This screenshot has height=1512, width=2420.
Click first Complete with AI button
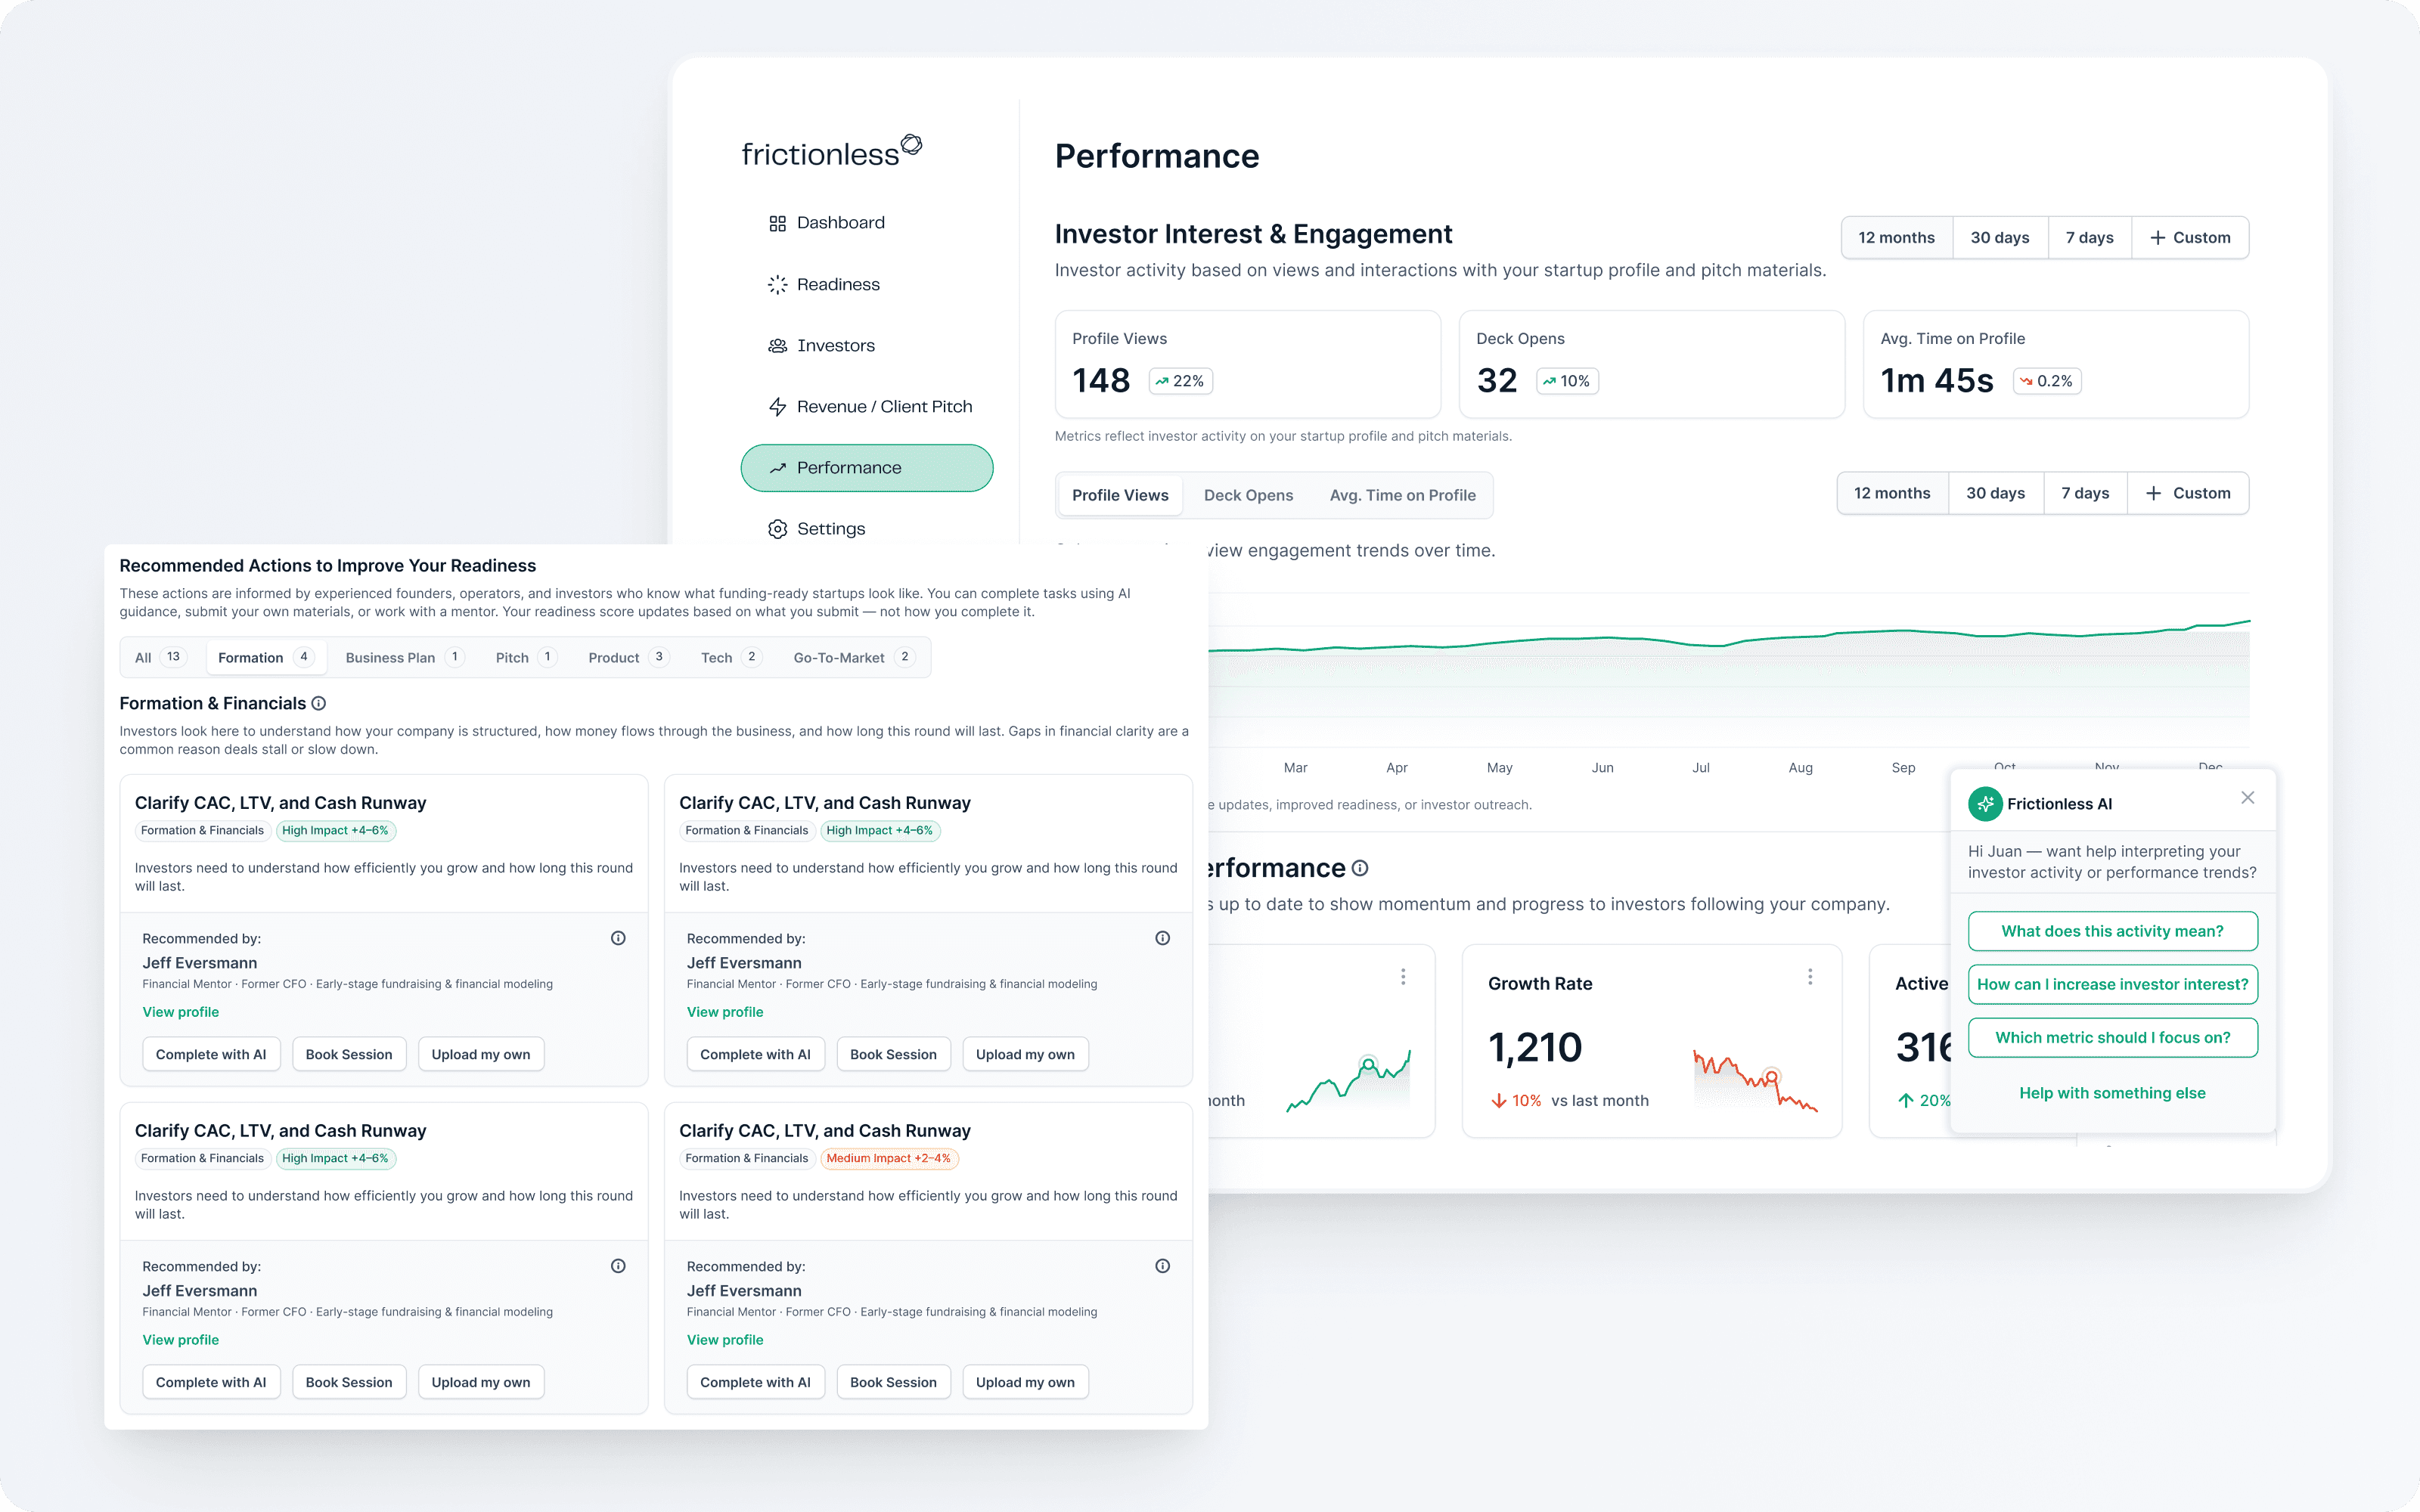211,1055
